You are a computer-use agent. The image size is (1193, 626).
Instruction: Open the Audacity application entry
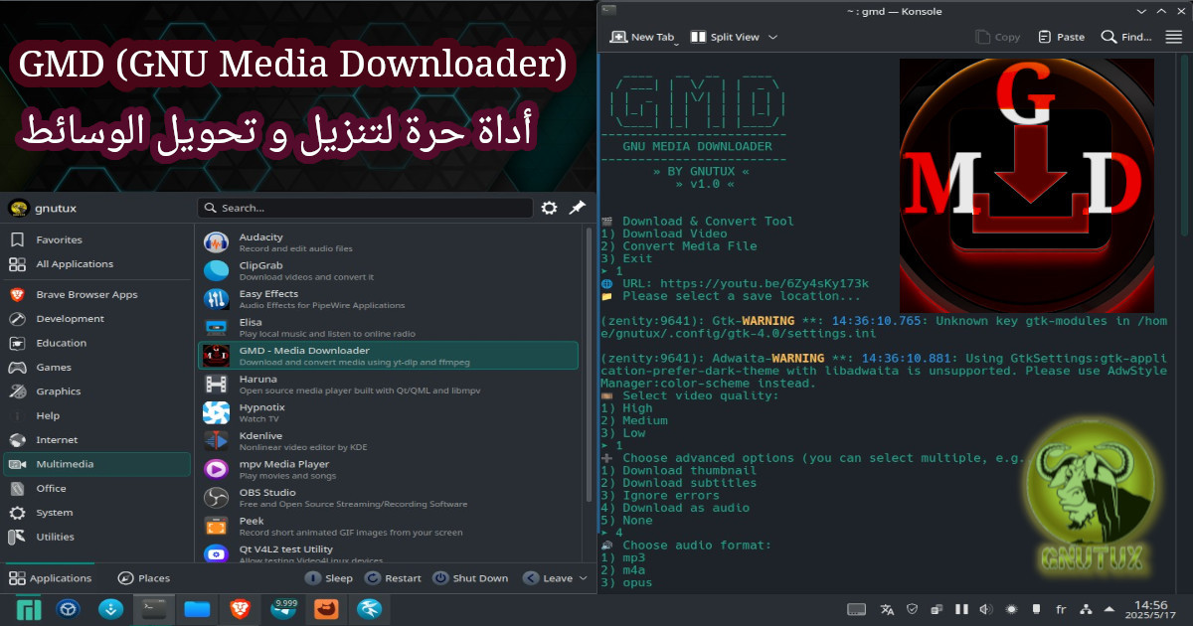(388, 242)
